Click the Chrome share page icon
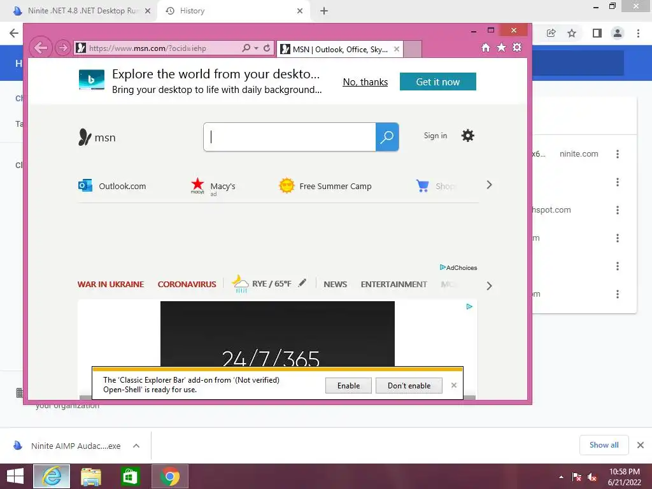The image size is (652, 489). [x=551, y=33]
